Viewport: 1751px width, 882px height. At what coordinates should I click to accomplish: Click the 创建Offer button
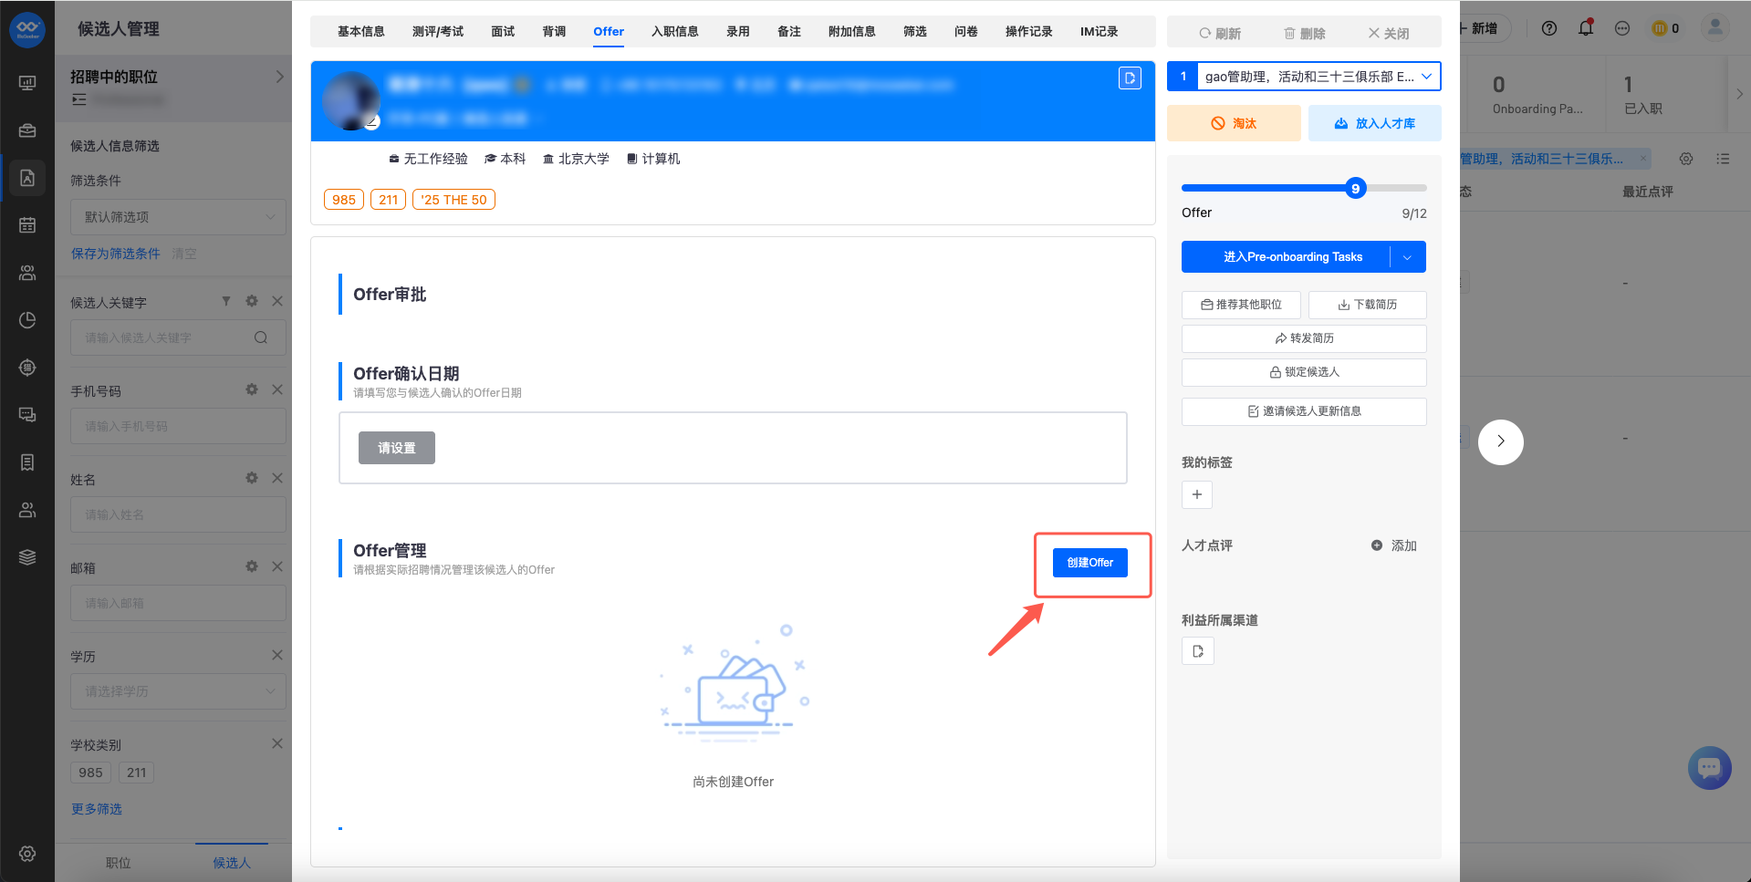(1090, 563)
